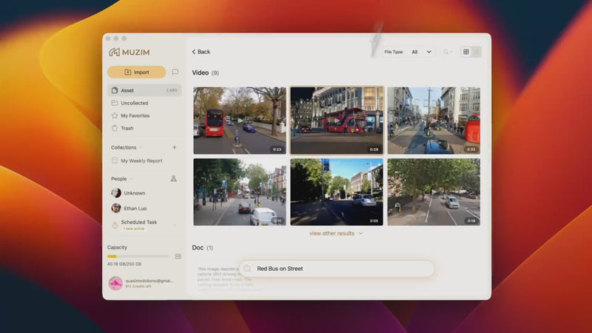Collapse the People section chevron
592x333 pixels.
(x=131, y=179)
